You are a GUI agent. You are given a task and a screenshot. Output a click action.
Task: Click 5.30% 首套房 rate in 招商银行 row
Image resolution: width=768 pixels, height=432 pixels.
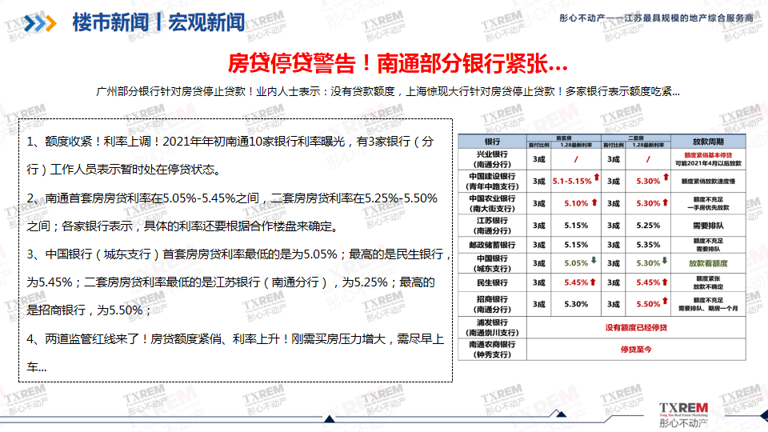coord(576,304)
